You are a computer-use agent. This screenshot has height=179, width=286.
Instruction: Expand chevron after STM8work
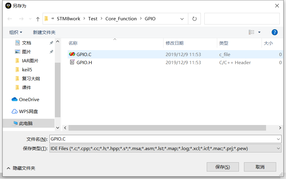coord(84,18)
